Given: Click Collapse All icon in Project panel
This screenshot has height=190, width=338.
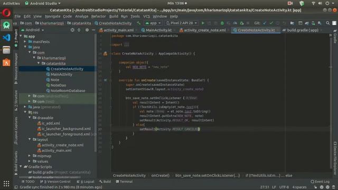Looking at the screenshot, I should pos(79,30).
